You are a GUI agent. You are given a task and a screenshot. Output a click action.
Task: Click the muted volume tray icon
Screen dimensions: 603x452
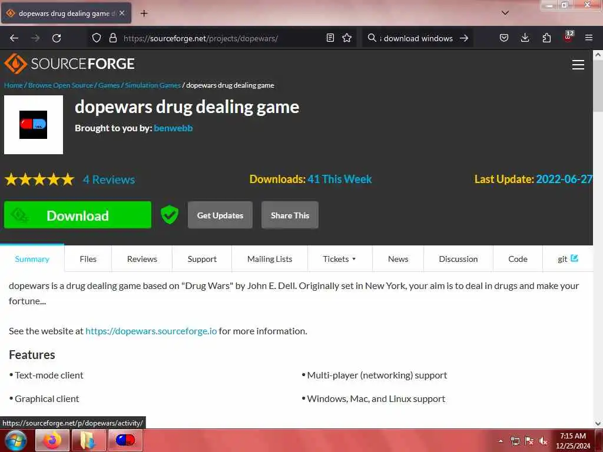click(543, 441)
